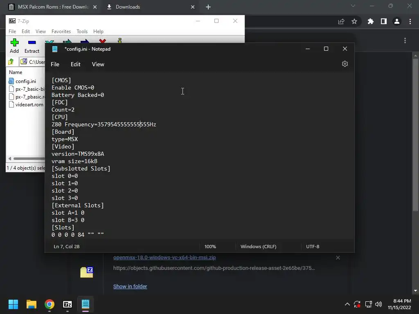Select config.ini in 7-Zip list
Viewport: 419px width, 314px height.
[x=26, y=81]
